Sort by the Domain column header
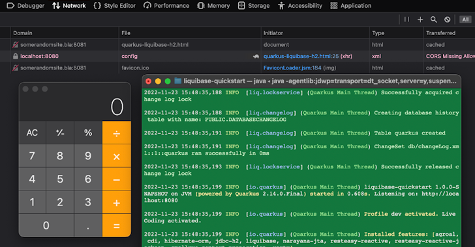Viewport: 475px width, 247px height. [x=65, y=33]
